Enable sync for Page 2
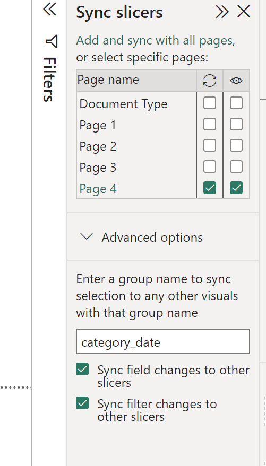The width and height of the screenshot is (266, 466). [210, 146]
